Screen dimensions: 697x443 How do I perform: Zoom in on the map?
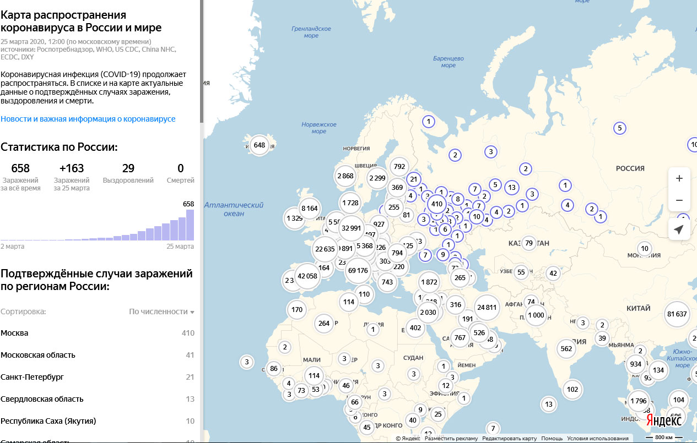pyautogui.click(x=679, y=178)
